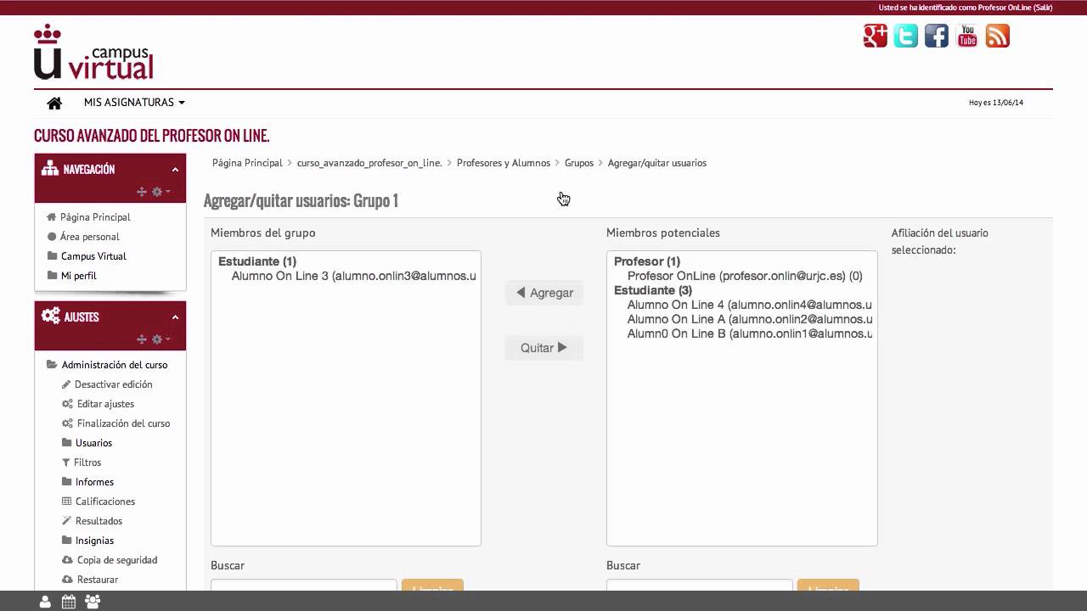Click curso_avanzado_profesor_on_line breadcrumb
Viewport: 1087px width, 611px height.
click(369, 163)
